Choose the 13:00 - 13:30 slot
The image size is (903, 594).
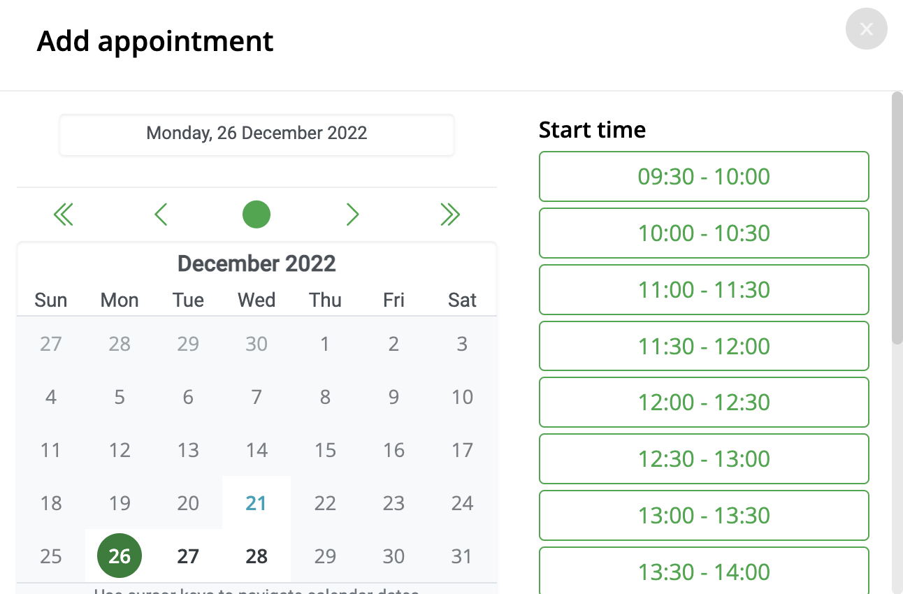[x=704, y=515]
